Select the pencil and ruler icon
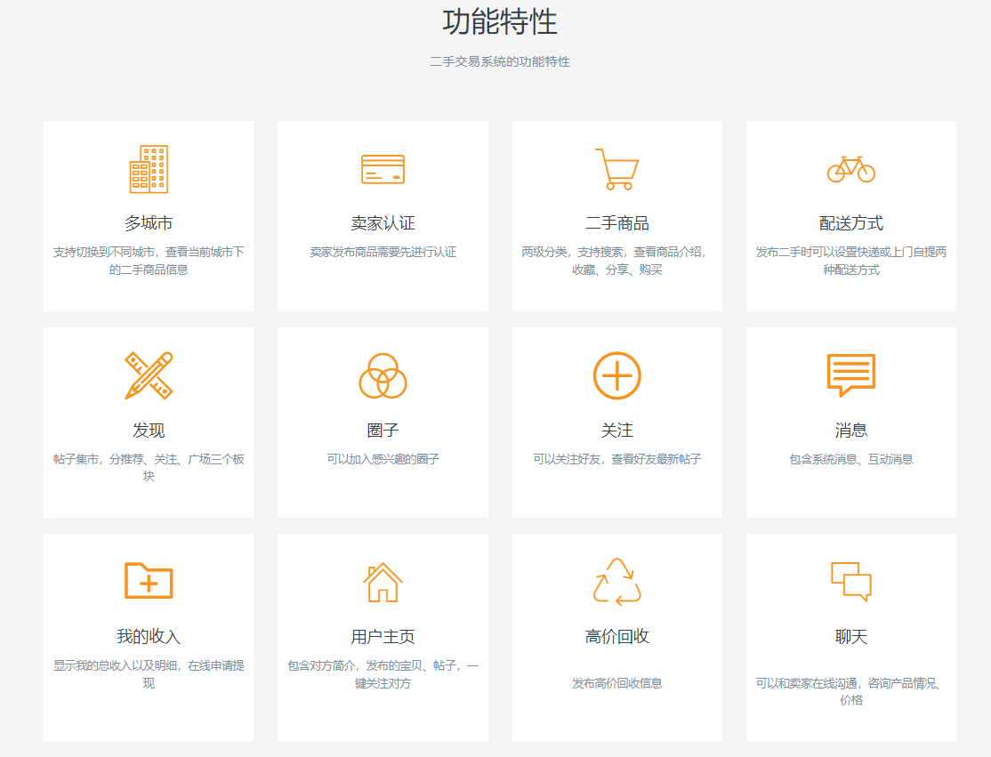This screenshot has height=757, width=991. point(149,375)
